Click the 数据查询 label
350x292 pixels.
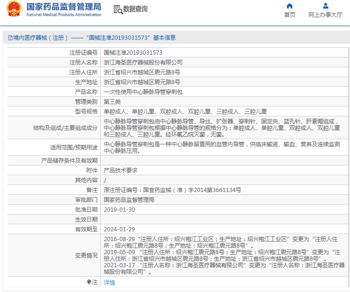[x=135, y=9]
